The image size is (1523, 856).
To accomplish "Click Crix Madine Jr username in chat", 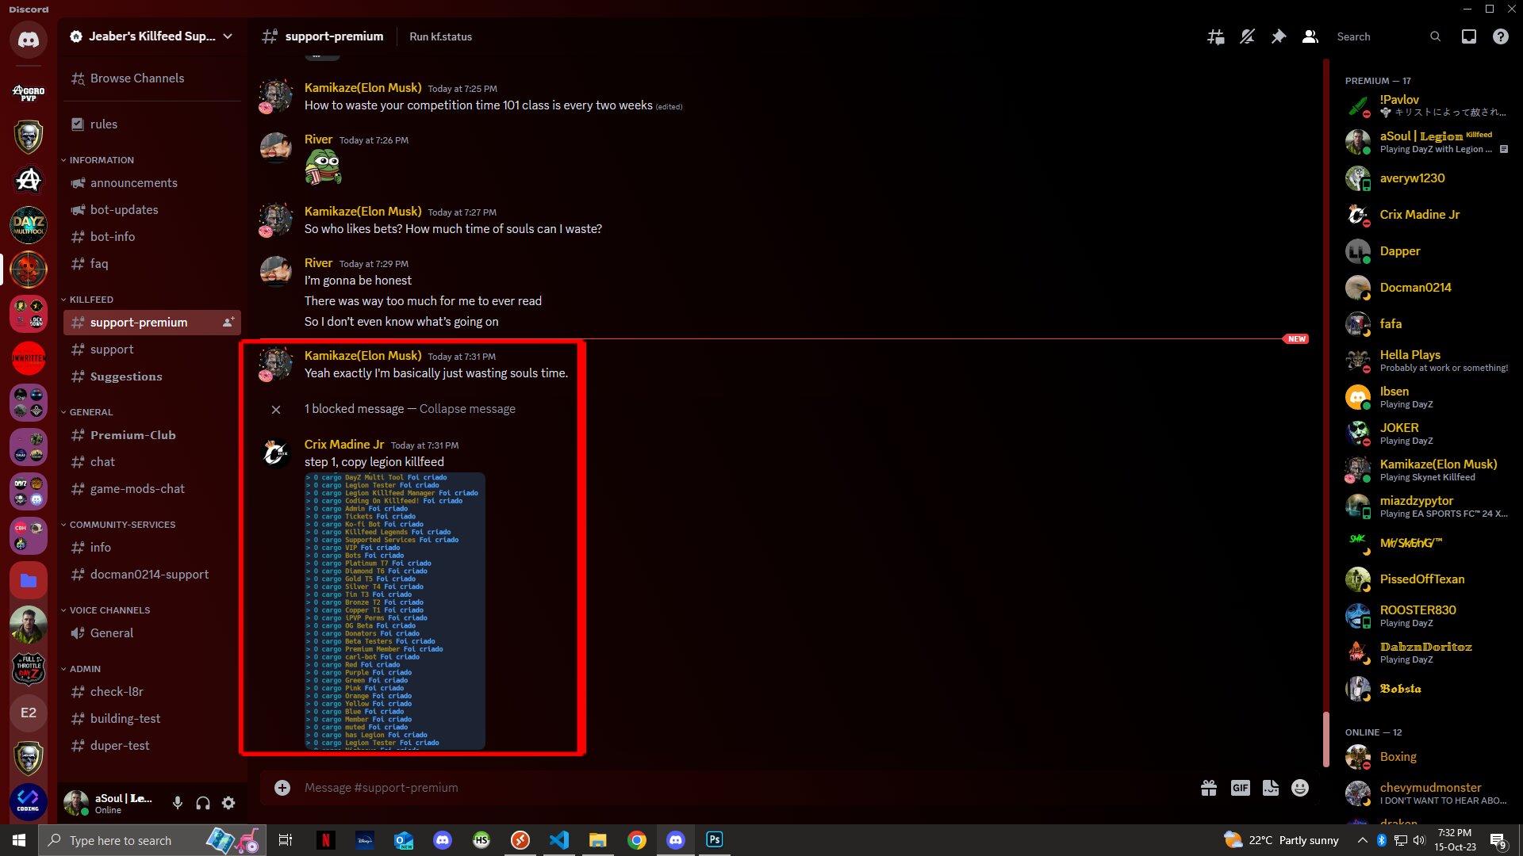I will (x=344, y=445).
